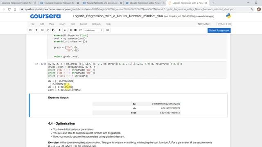
Task: Save notebook with the floppy disk icon
Action: pyautogui.click(x=30, y=30)
